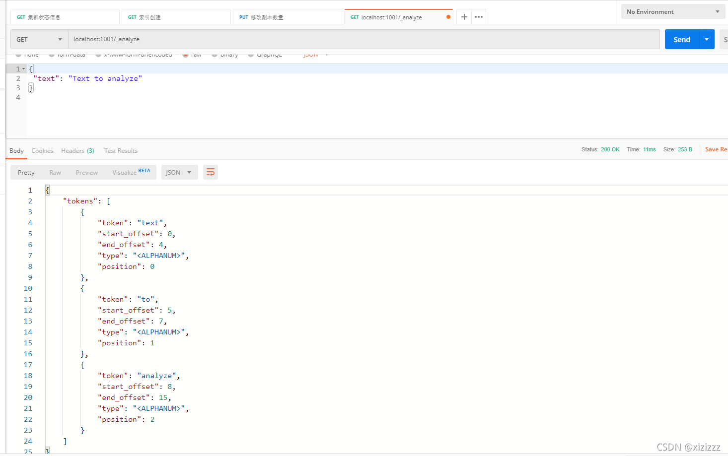Select the Preview response view
The image size is (728, 456).
coord(87,172)
